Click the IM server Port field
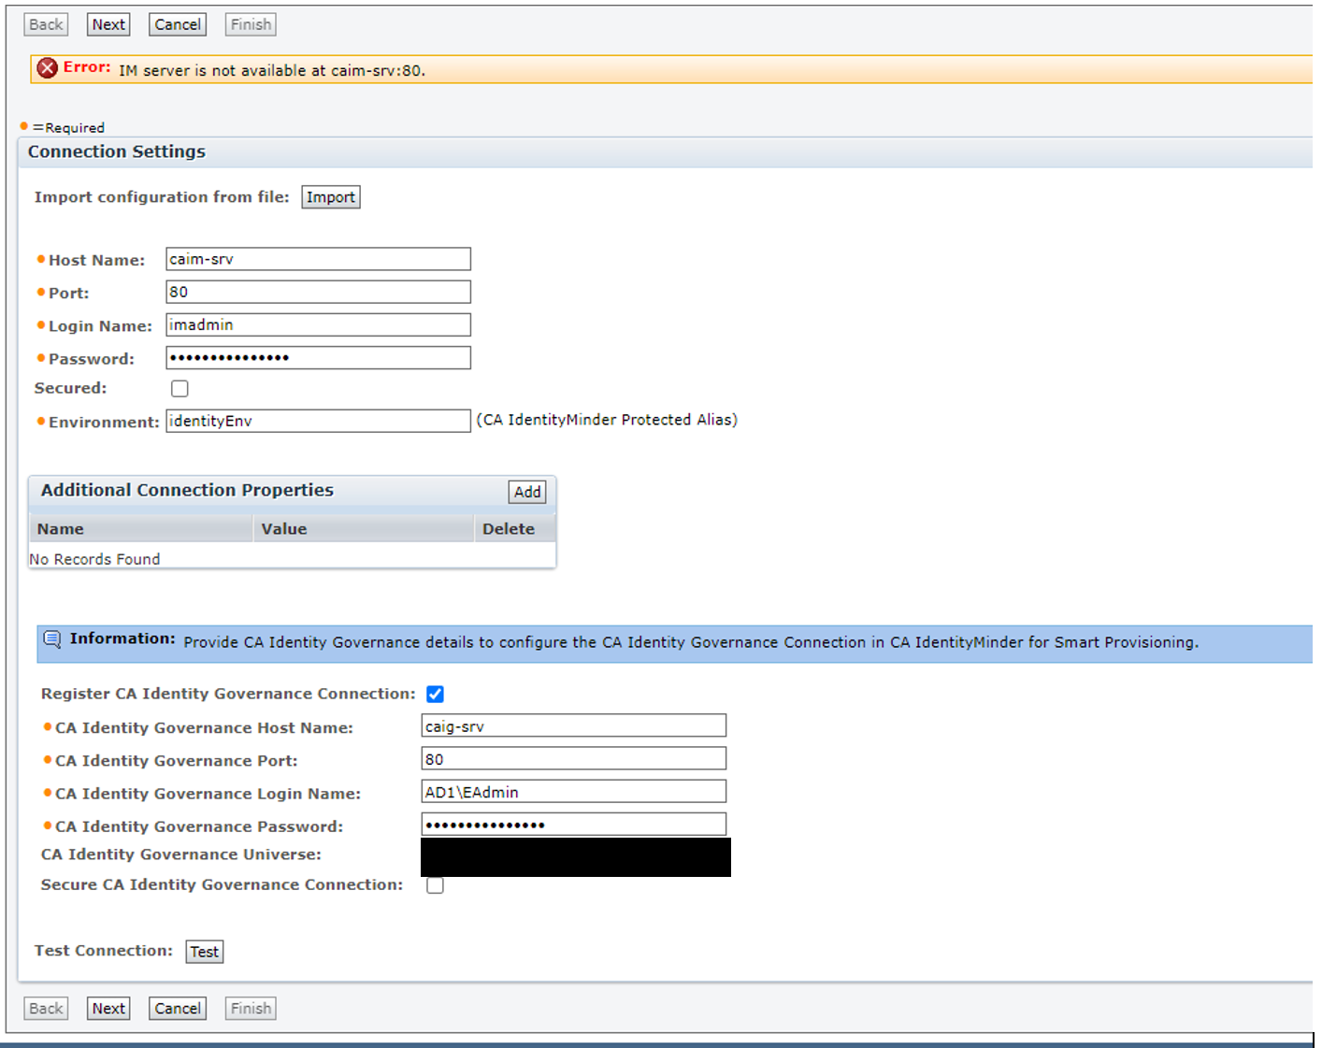1322x1048 pixels. pos(318,292)
